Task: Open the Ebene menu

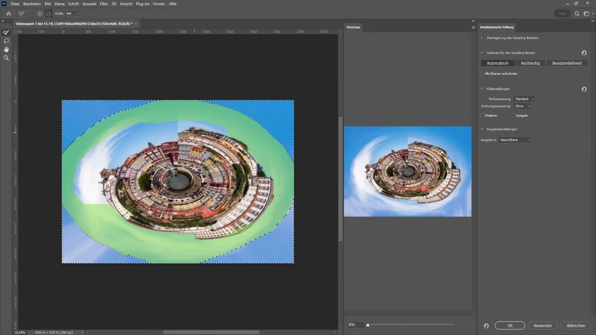Action: coord(60,4)
